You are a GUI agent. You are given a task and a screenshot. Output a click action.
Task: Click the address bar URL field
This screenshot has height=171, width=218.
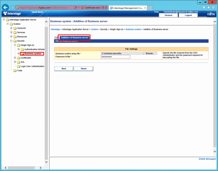(45, 8)
